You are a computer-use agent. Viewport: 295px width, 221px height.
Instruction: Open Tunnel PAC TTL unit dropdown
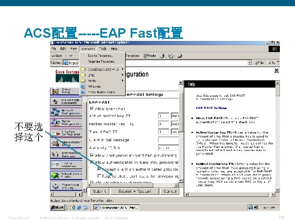click(175, 132)
